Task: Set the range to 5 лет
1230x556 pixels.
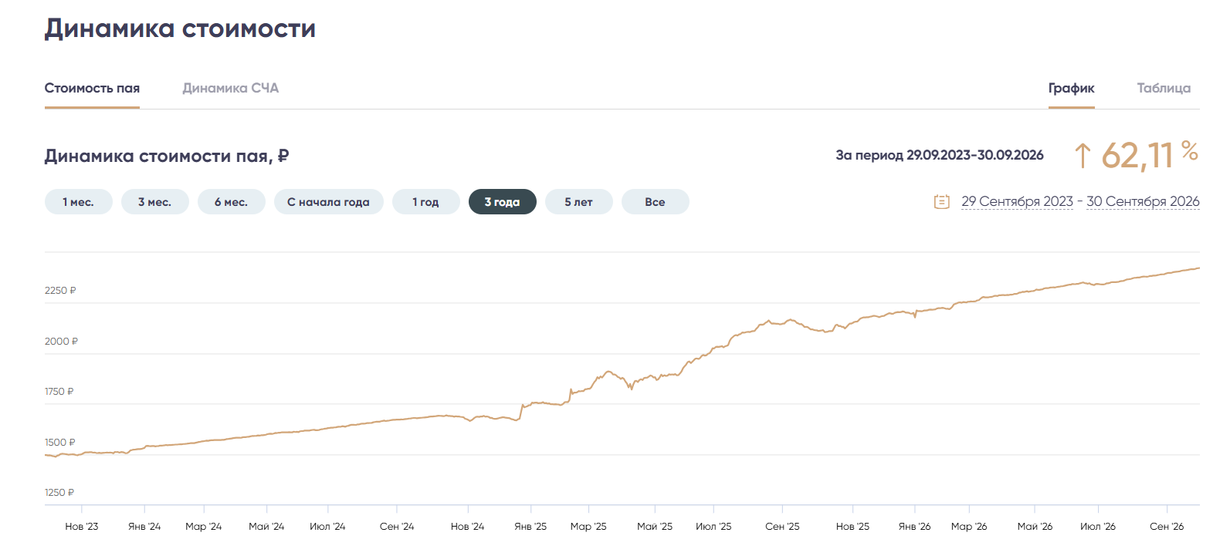Action: coord(579,202)
